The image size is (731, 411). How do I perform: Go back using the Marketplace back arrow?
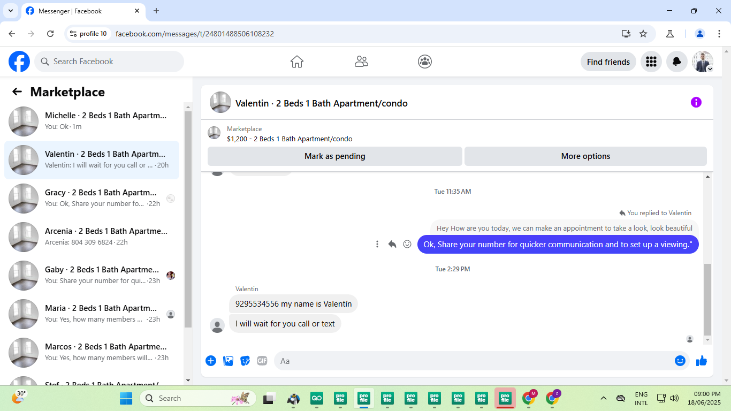[x=17, y=92]
